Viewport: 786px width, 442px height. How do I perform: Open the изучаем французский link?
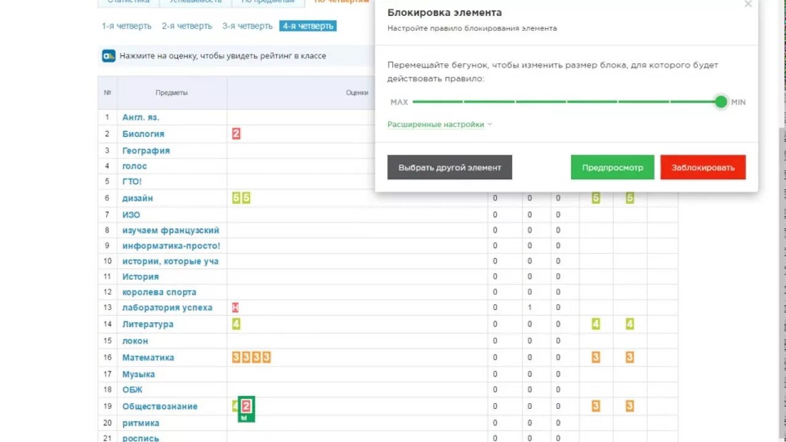[171, 230]
